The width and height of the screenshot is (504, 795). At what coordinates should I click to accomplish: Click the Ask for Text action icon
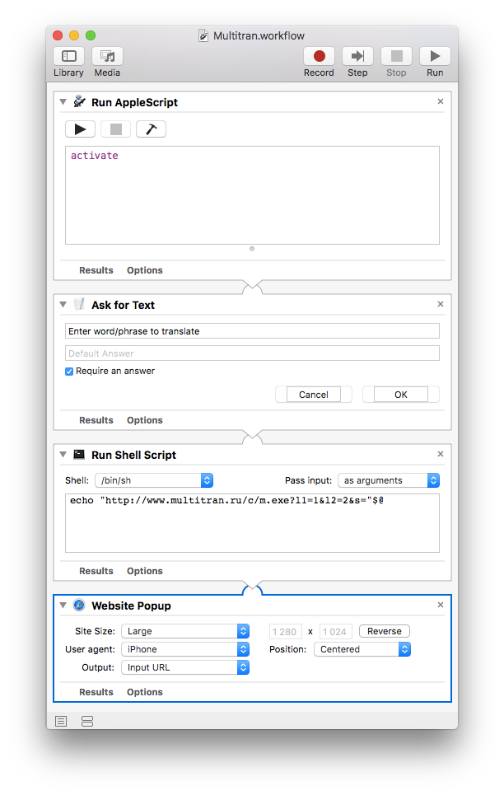pos(79,304)
